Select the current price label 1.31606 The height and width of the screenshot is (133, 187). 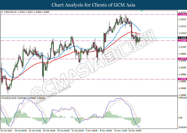coord(182,38)
